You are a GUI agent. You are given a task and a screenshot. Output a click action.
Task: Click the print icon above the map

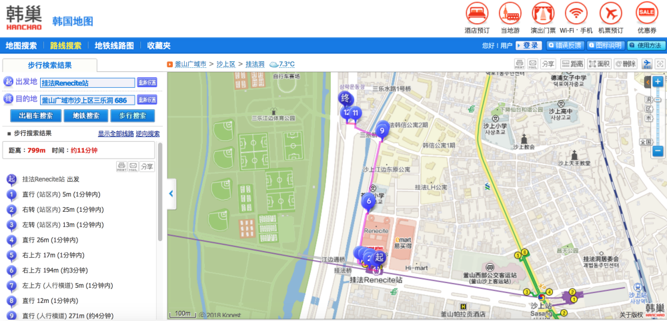(x=519, y=64)
